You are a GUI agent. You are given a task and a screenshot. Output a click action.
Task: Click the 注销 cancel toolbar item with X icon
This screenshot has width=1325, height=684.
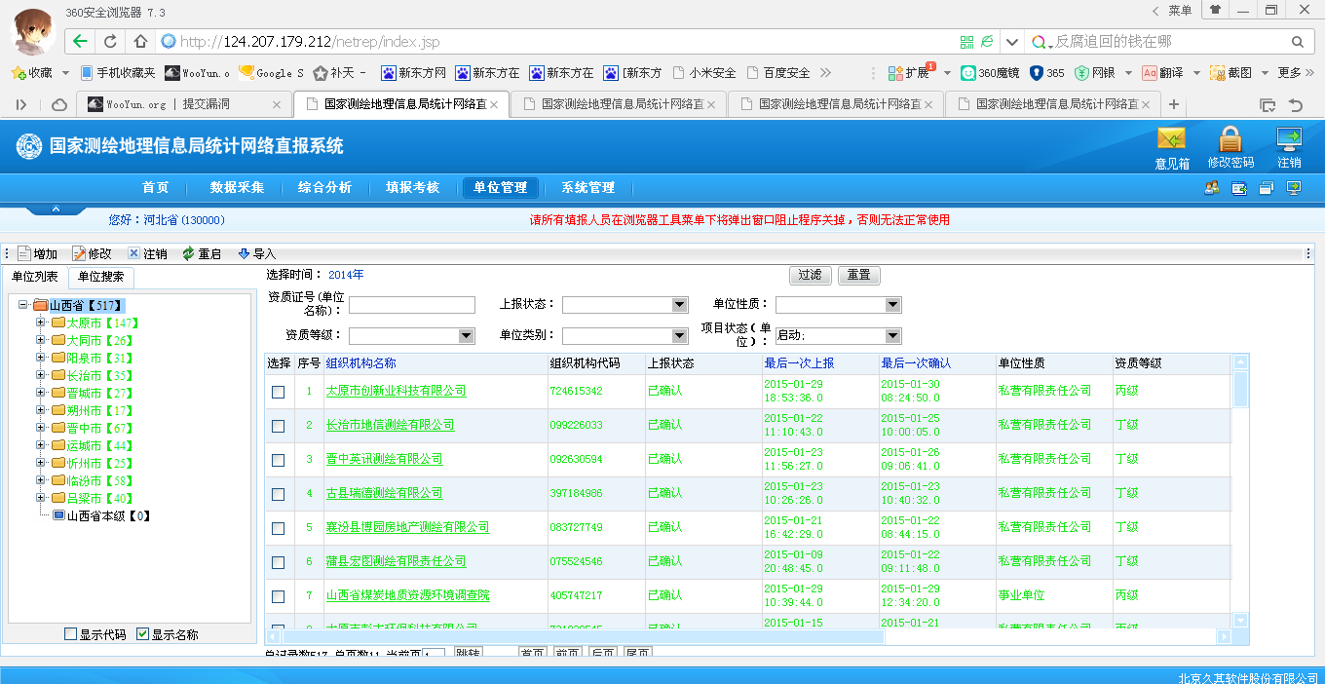pyautogui.click(x=147, y=253)
